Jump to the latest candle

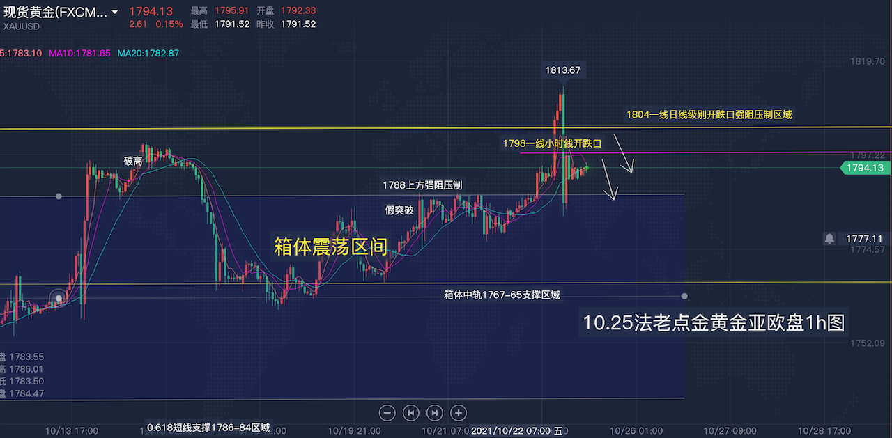coord(434,412)
